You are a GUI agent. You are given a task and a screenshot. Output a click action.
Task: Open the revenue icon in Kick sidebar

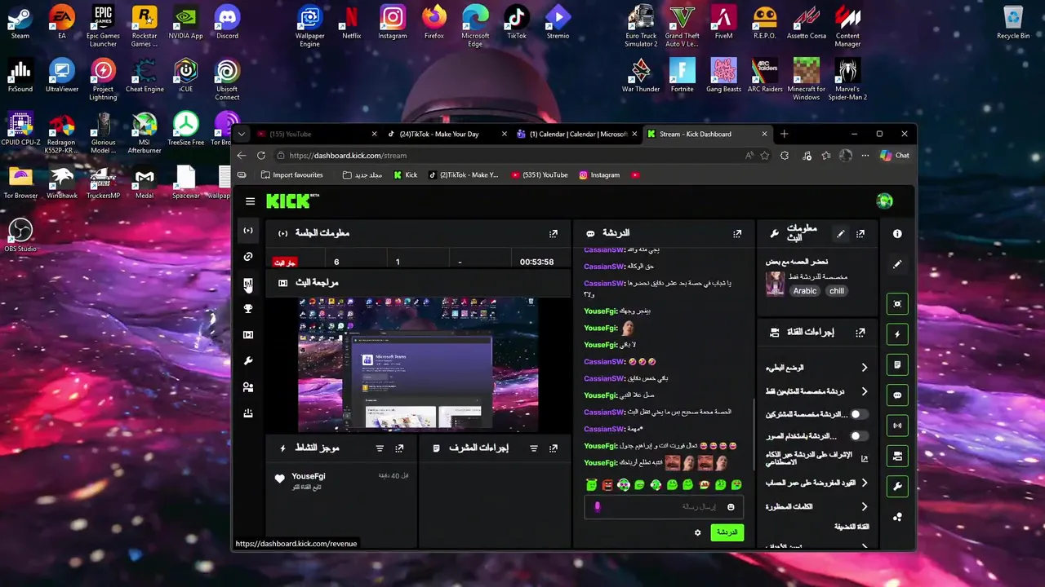pos(248,284)
